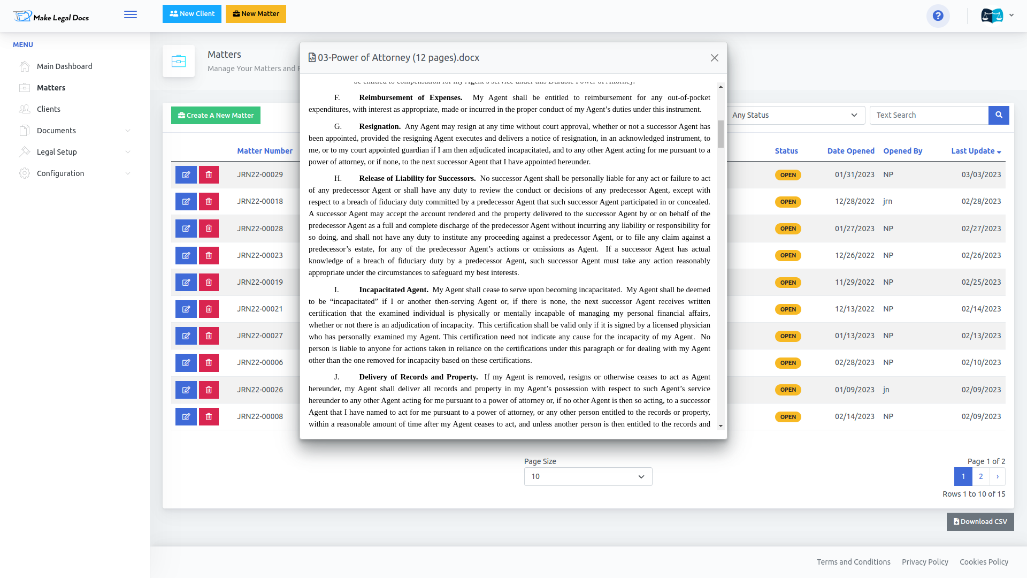Click edit icon for JRN22-00008
Screen dimensions: 1027x578
[186, 417]
